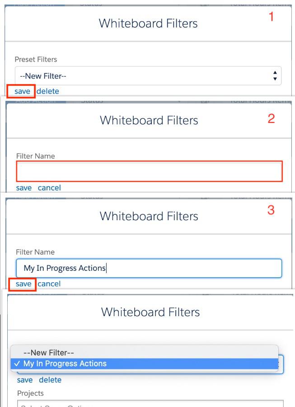Image resolution: width=295 pixels, height=407 pixels.
Task: Click save below the empty Filter Name box
Action: (23, 187)
